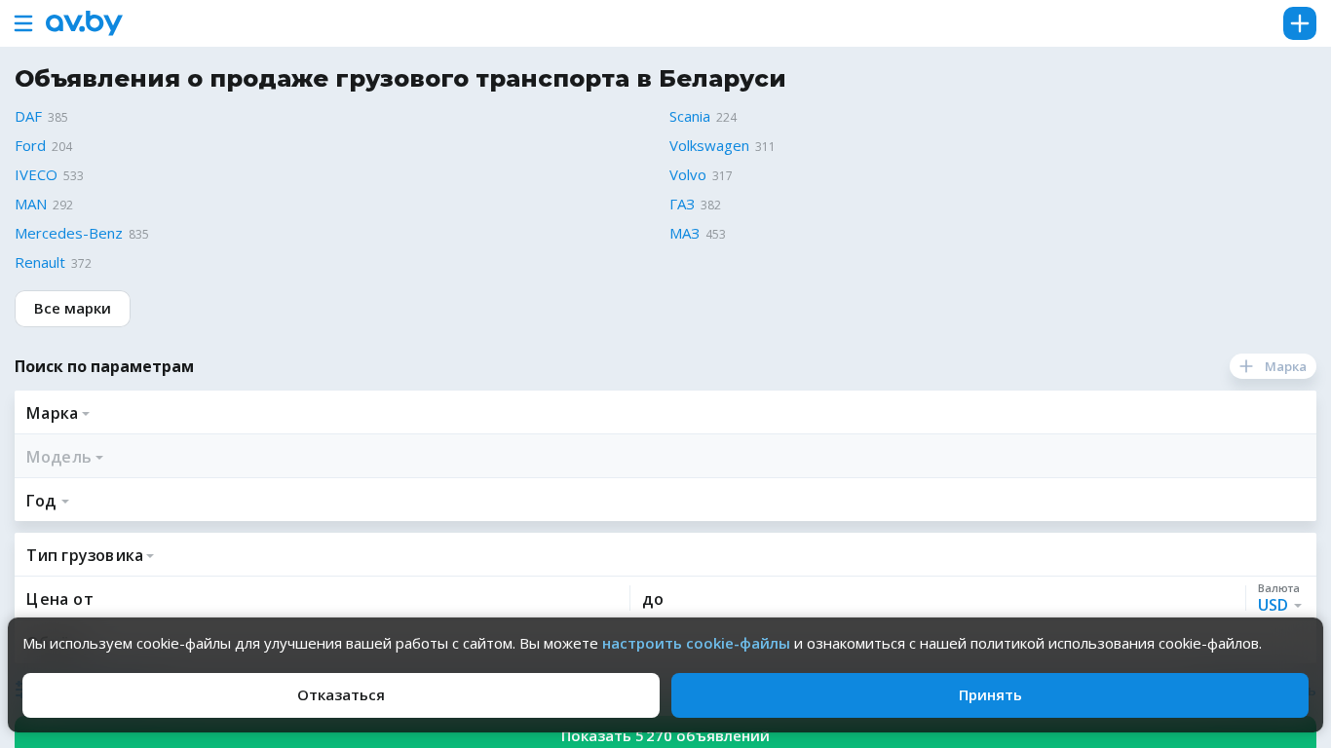Image resolution: width=1331 pixels, height=748 pixels.
Task: Click the price до input field
Action: 935,599
